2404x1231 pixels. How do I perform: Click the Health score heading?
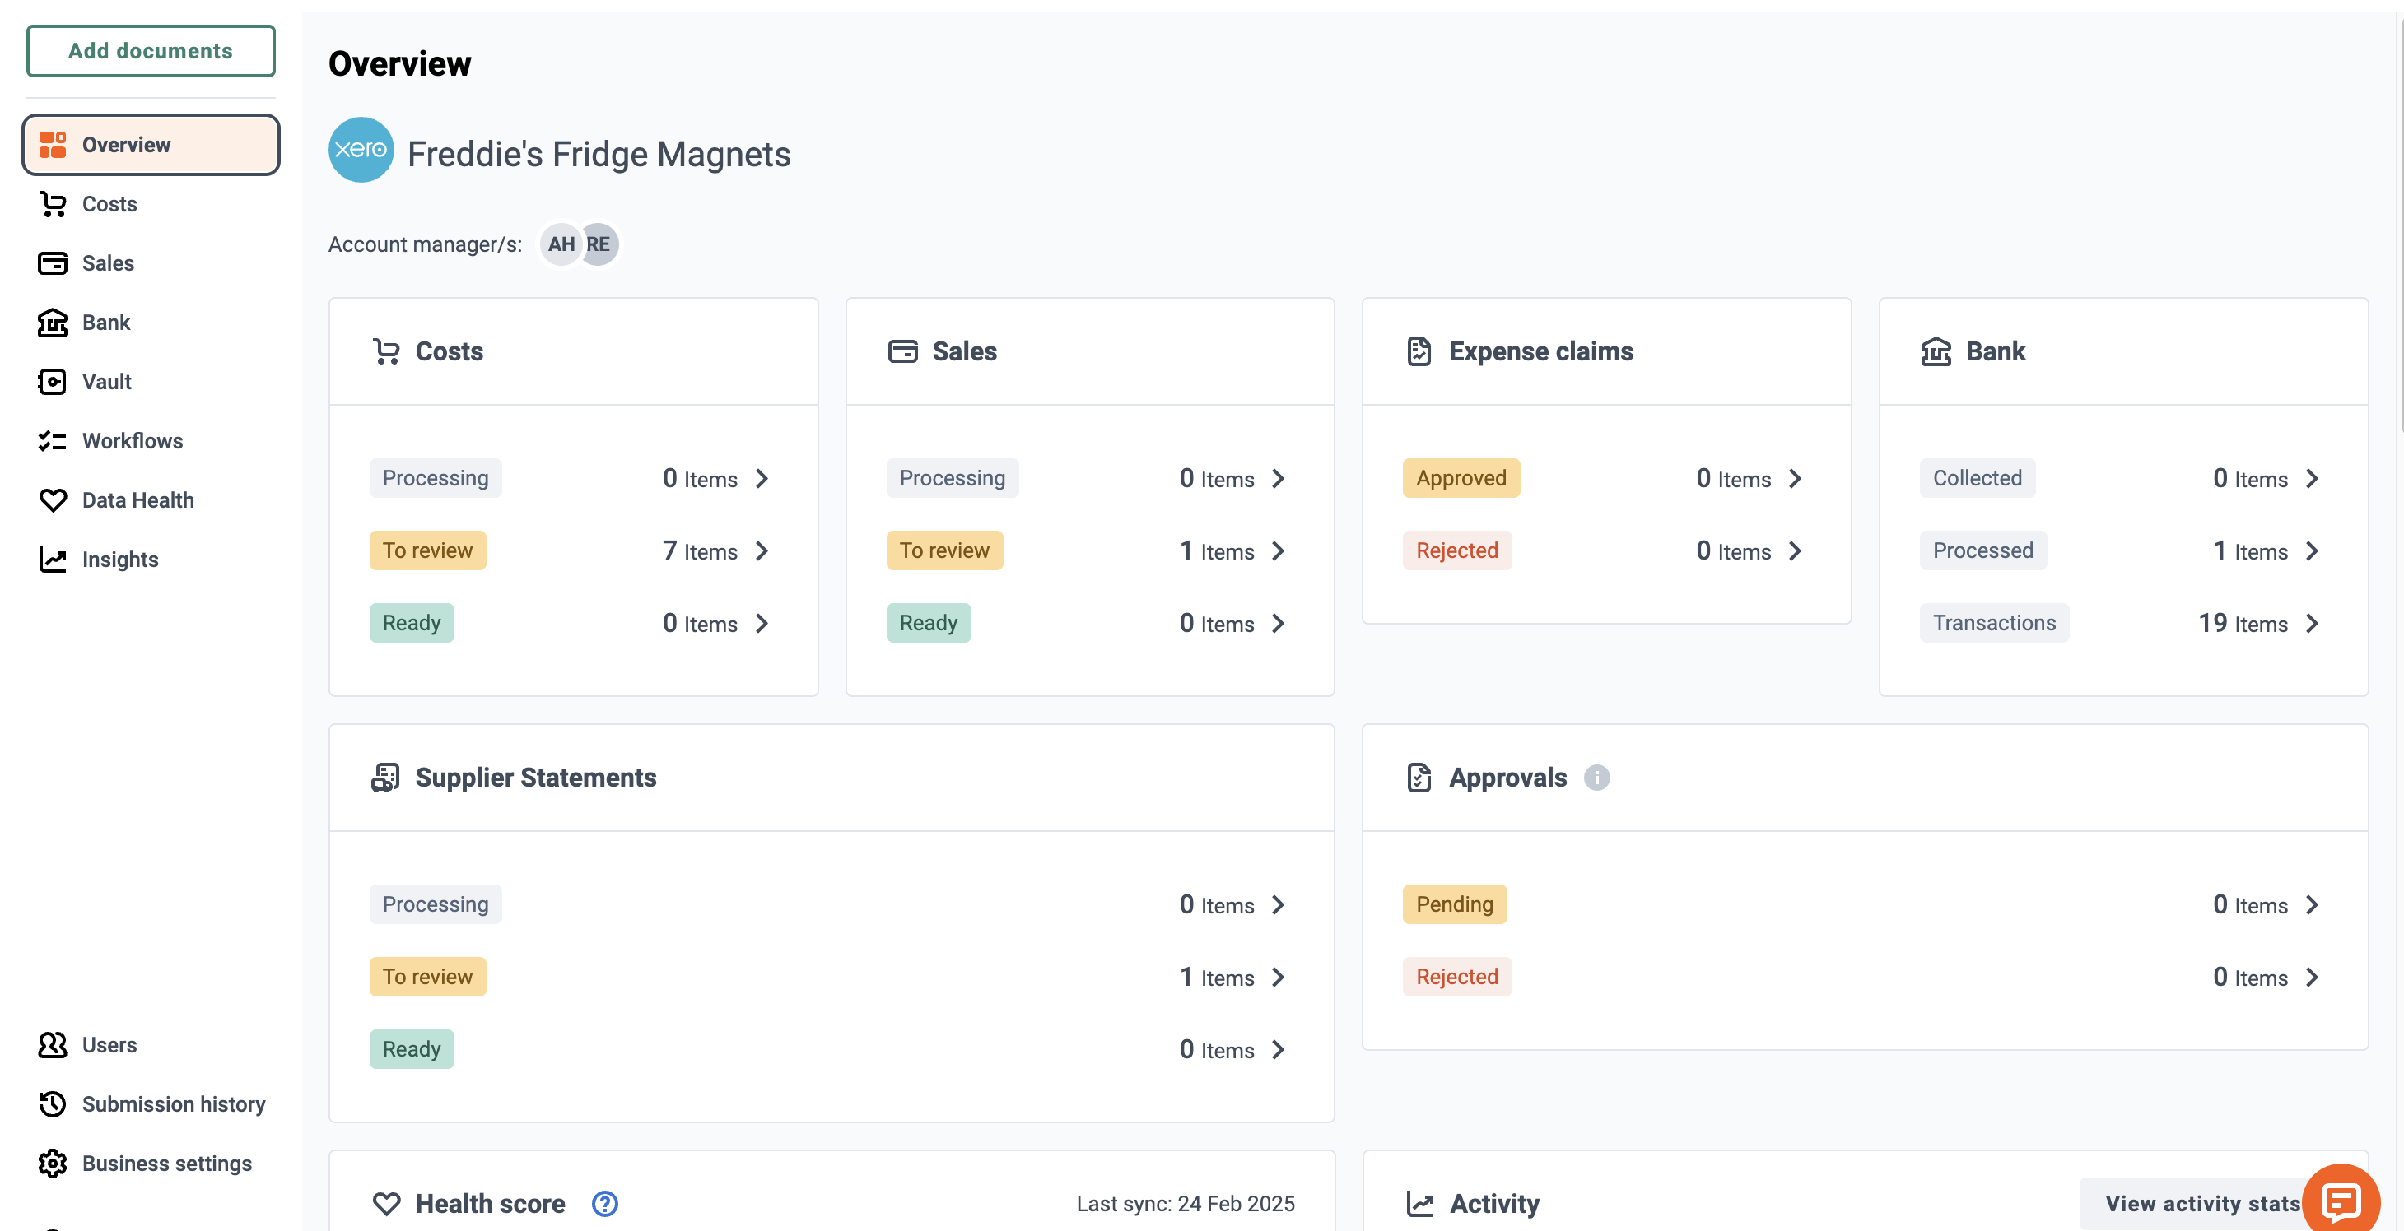click(490, 1204)
